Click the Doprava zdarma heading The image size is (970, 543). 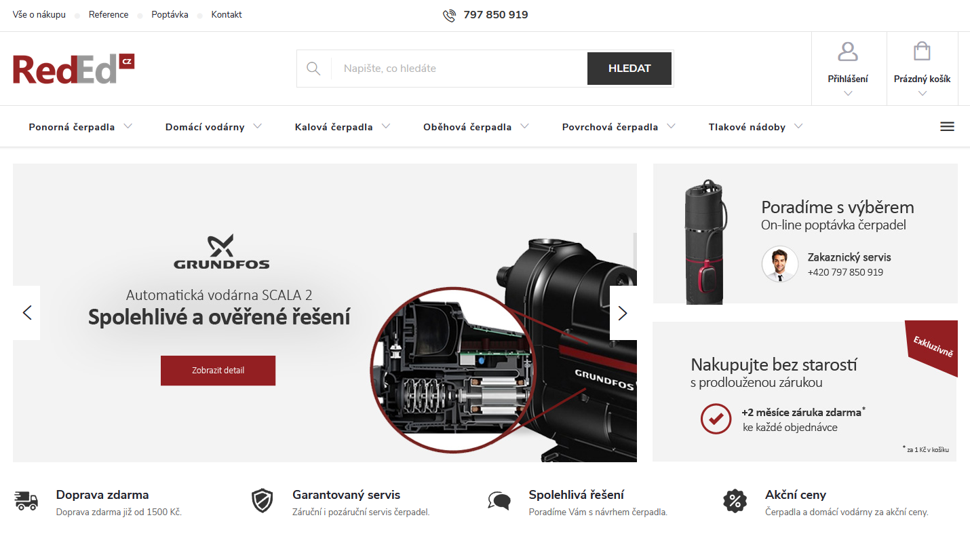102,495
